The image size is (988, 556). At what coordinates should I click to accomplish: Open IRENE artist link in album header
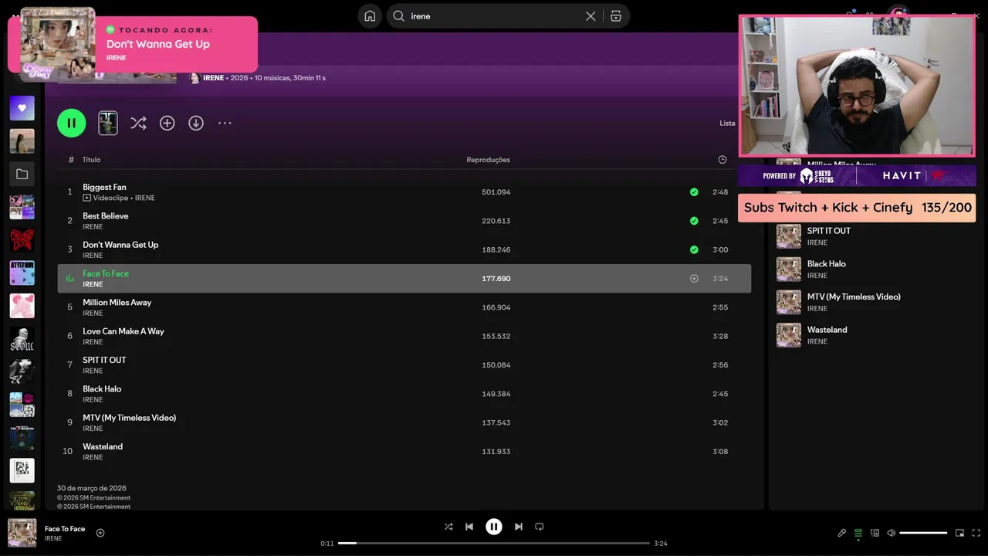coord(213,78)
